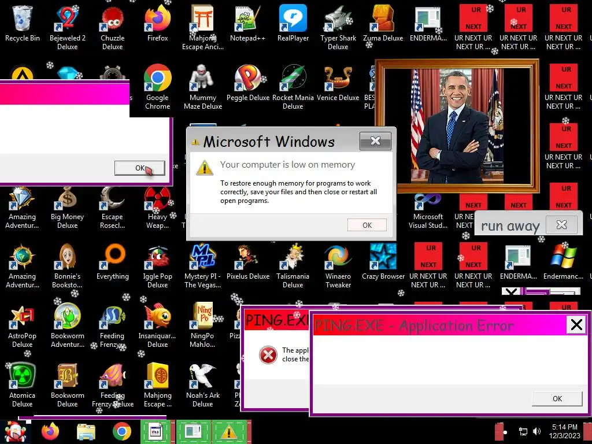Select the Mahjong Escape yellow tile icon
Viewport: 592px width, 444px height.
point(157,385)
